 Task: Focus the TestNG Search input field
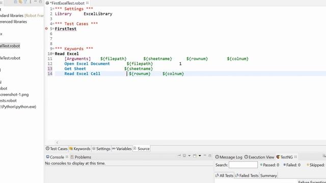click(x=243, y=165)
